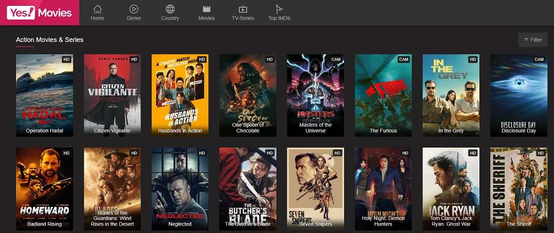This screenshot has height=233, width=554.
Task: Click the Operation Hadal title text
Action: 45,131
